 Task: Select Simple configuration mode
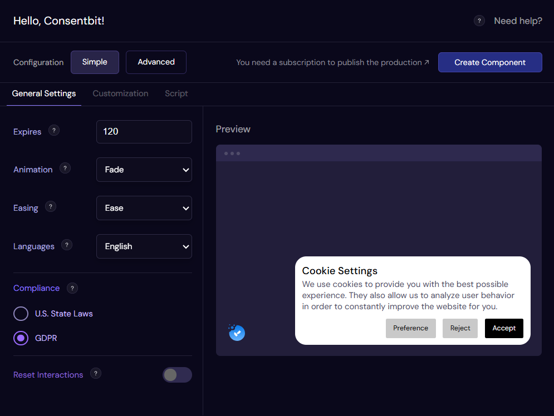pyautogui.click(x=95, y=62)
